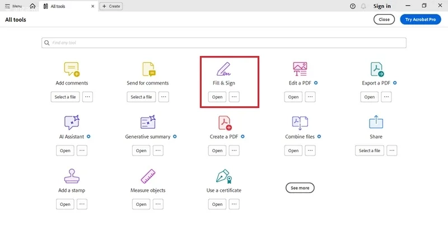Choose the Export a PDF icon
This screenshot has height=230, width=448.
(377, 69)
